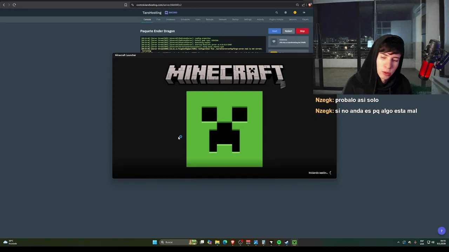Open the Versions tab

click(293, 20)
